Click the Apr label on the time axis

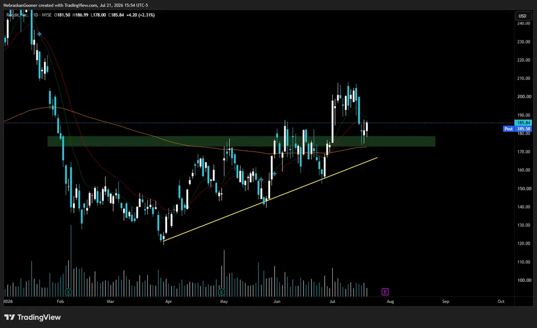point(168,302)
